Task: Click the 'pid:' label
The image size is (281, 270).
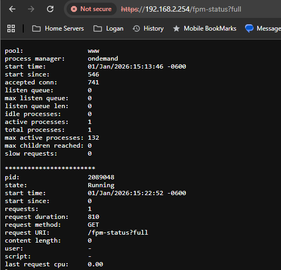Action: pyautogui.click(x=12, y=177)
